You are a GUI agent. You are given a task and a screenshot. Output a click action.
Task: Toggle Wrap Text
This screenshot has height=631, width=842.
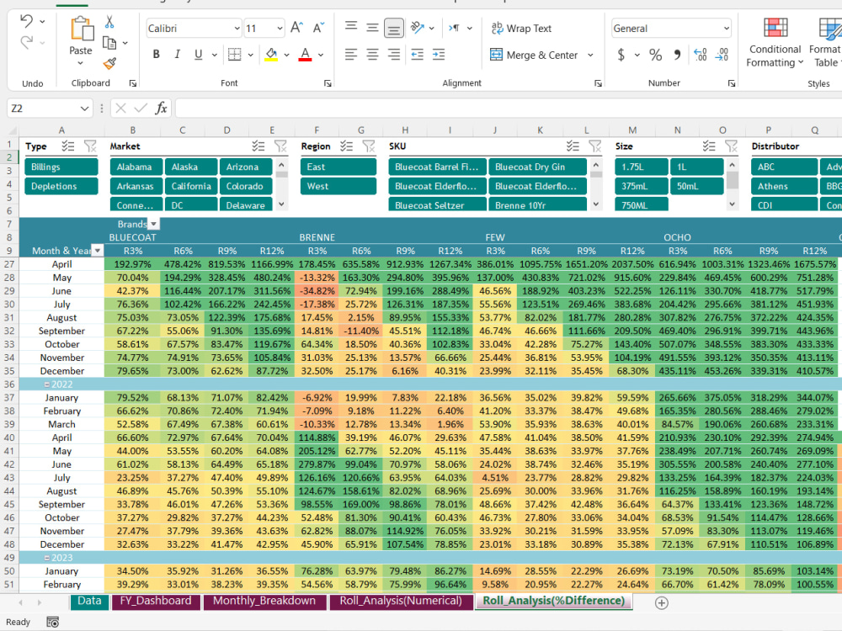coord(521,28)
